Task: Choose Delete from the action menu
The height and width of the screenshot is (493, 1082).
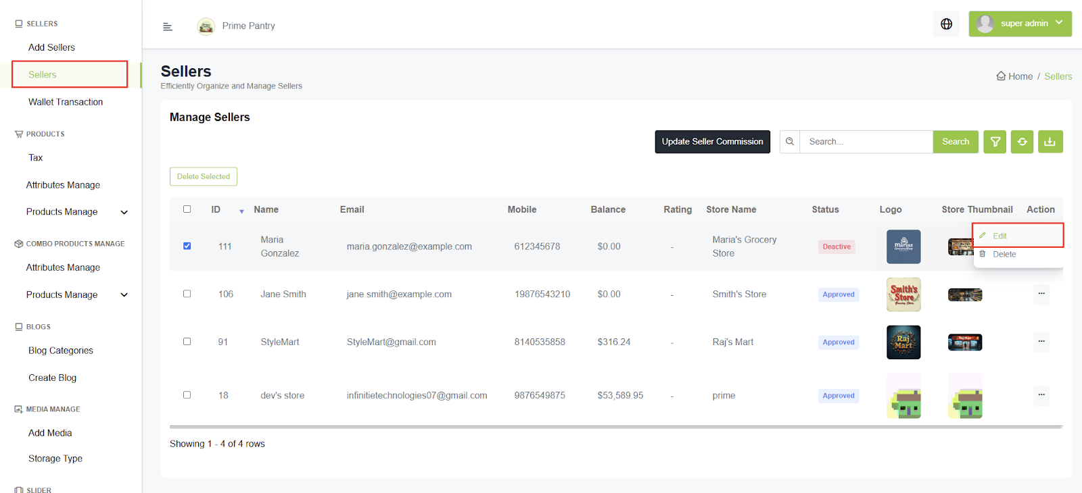Action: (x=1018, y=254)
